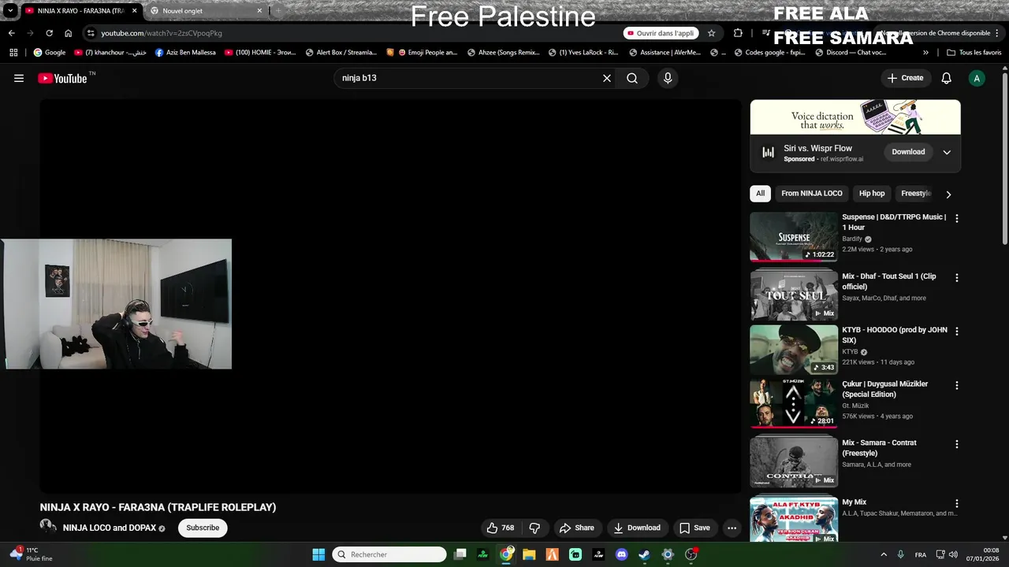1009x567 pixels.
Task: Open the Wispr Flow ad banner image
Action: pos(855,117)
